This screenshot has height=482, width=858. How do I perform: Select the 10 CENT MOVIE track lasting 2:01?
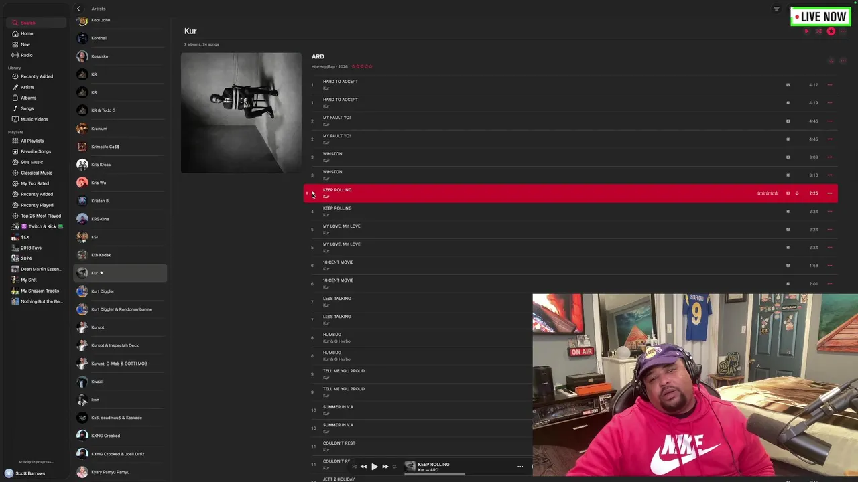point(570,284)
